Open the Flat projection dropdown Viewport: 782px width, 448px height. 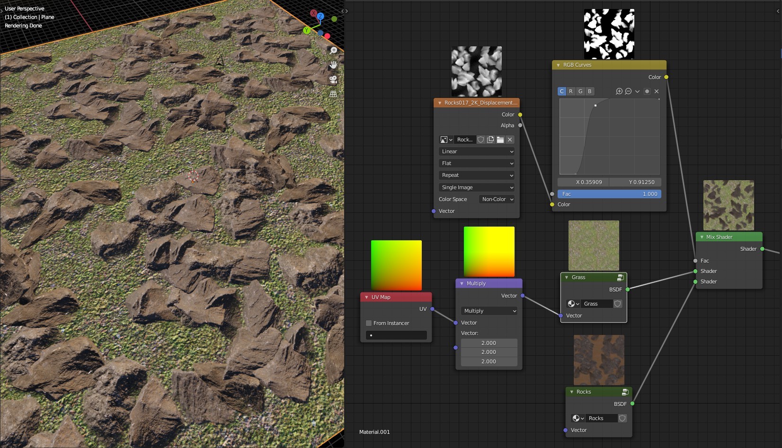477,163
